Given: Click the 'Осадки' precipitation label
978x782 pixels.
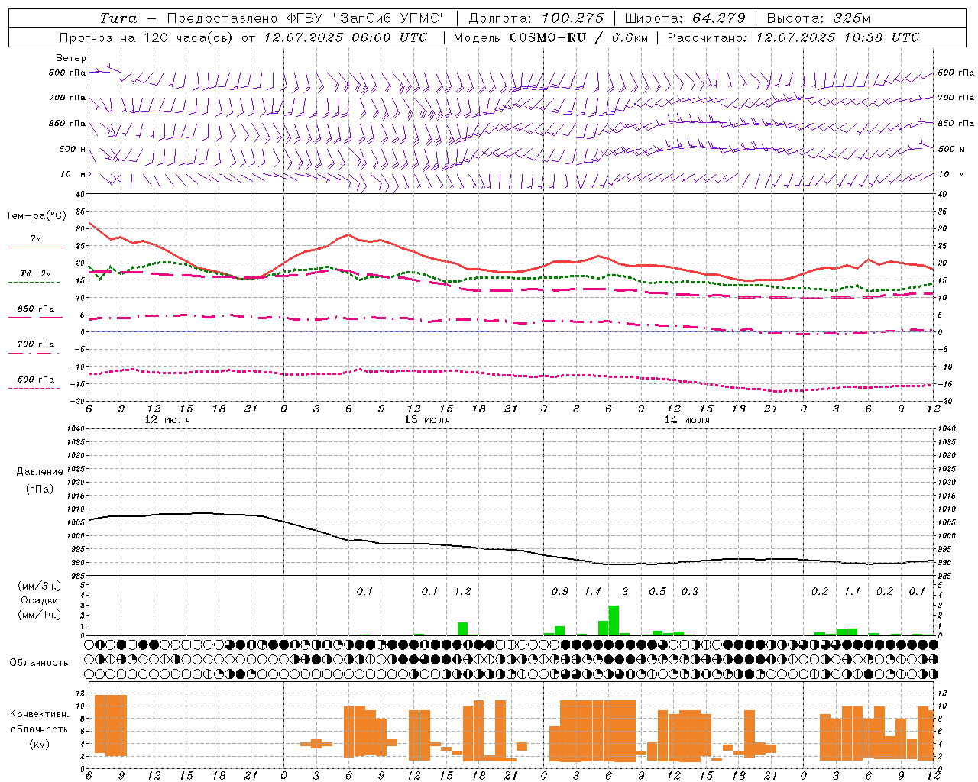Looking at the screenshot, I should 39,600.
